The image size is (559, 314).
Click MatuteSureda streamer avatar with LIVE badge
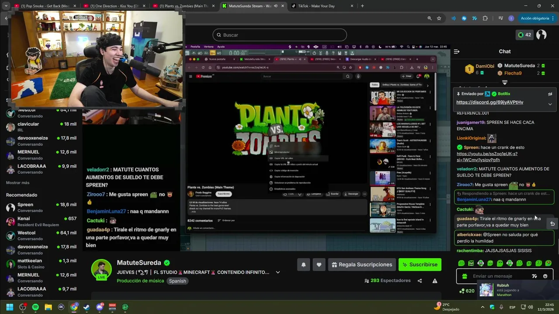pyautogui.click(x=101, y=270)
